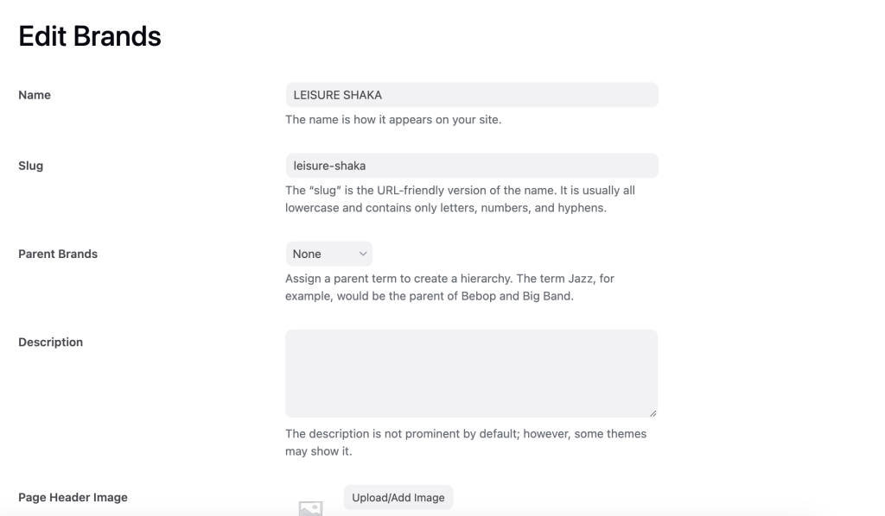Click the Name field label
The image size is (885, 516).
[x=35, y=95]
